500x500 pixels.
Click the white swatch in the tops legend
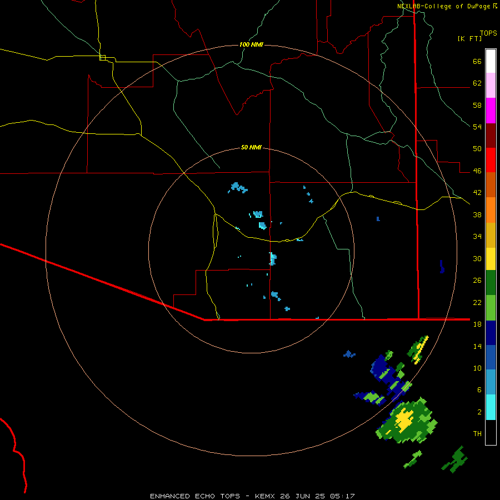coord(491,61)
